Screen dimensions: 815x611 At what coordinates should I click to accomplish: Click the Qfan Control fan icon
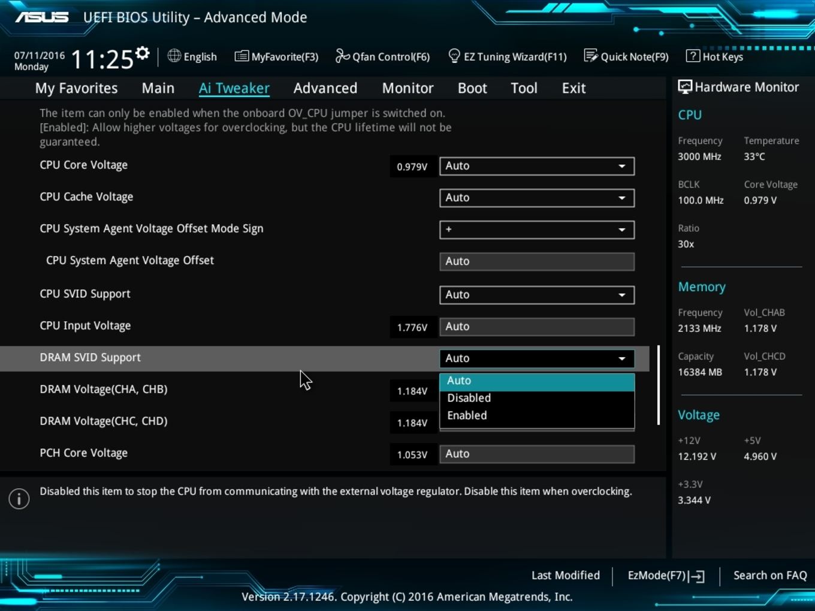point(342,56)
